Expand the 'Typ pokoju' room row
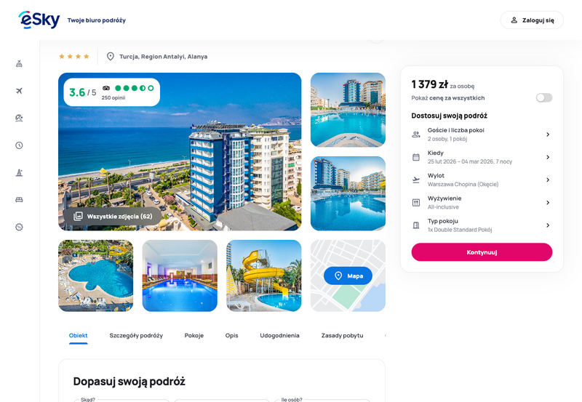Image resolution: width=582 pixels, height=402 pixels. (x=482, y=225)
